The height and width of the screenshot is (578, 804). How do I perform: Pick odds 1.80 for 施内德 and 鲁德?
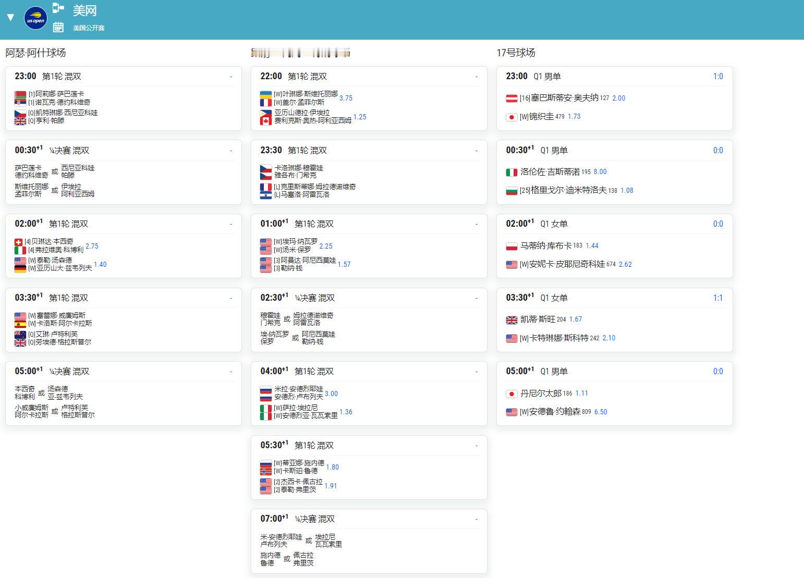[x=332, y=468]
